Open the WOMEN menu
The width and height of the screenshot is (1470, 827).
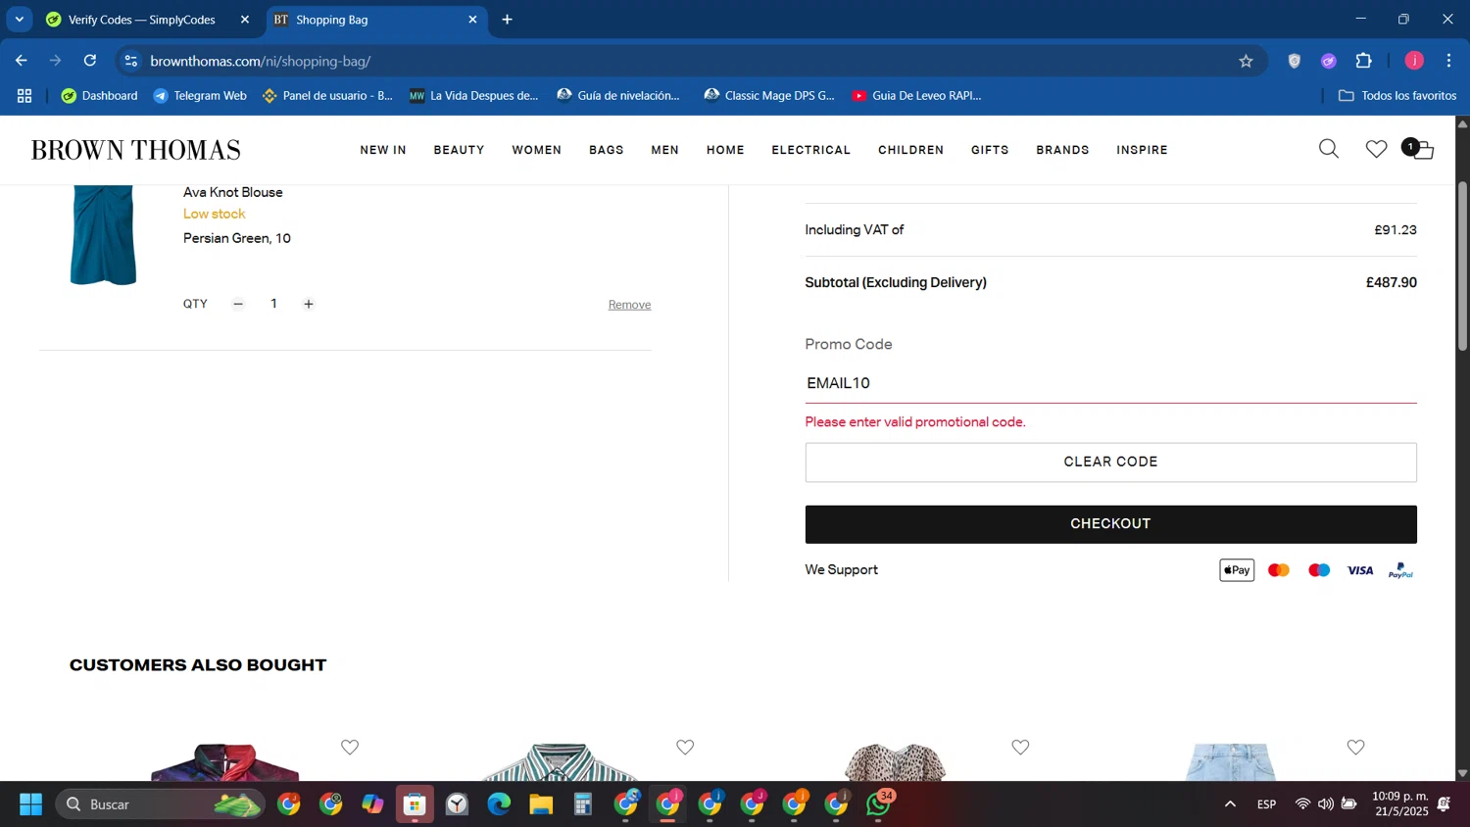coord(537,150)
